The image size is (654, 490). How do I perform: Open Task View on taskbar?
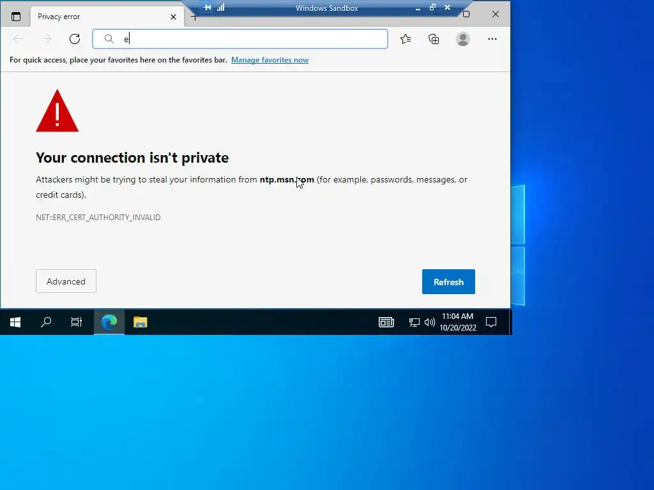point(77,322)
